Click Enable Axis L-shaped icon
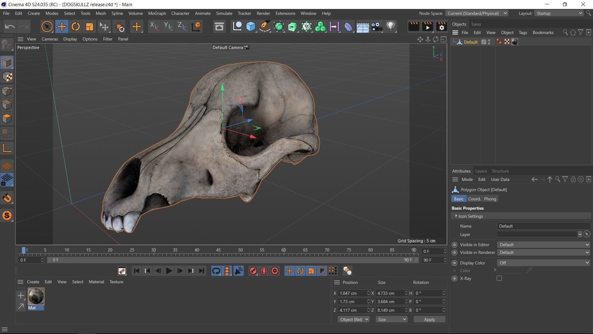The image size is (593, 334). [x=7, y=148]
